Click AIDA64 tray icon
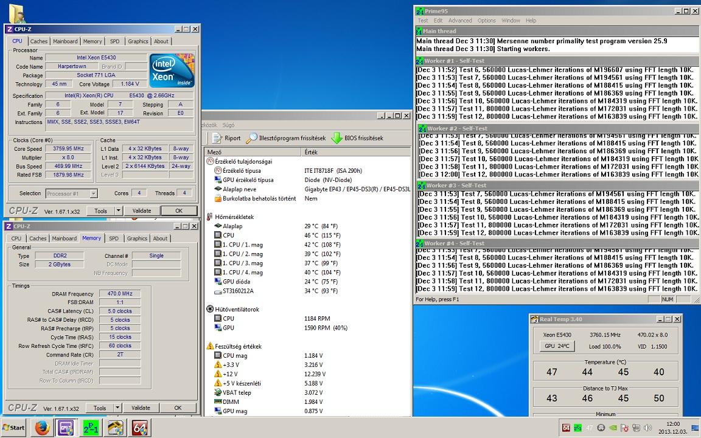The width and height of the screenshot is (701, 438). (566, 428)
